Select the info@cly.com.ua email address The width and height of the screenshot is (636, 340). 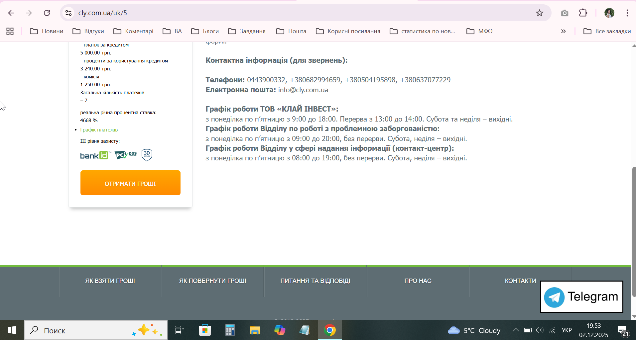303,90
